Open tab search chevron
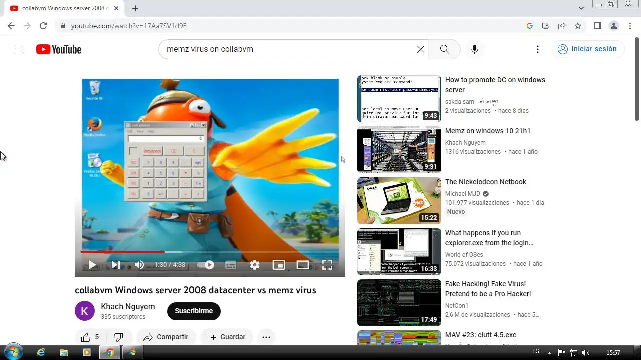The width and height of the screenshot is (641, 360). click(581, 8)
